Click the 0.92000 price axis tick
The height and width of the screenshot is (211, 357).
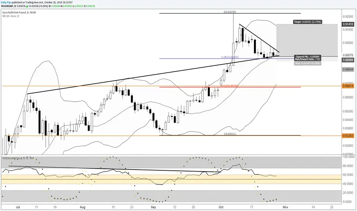click(348, 16)
